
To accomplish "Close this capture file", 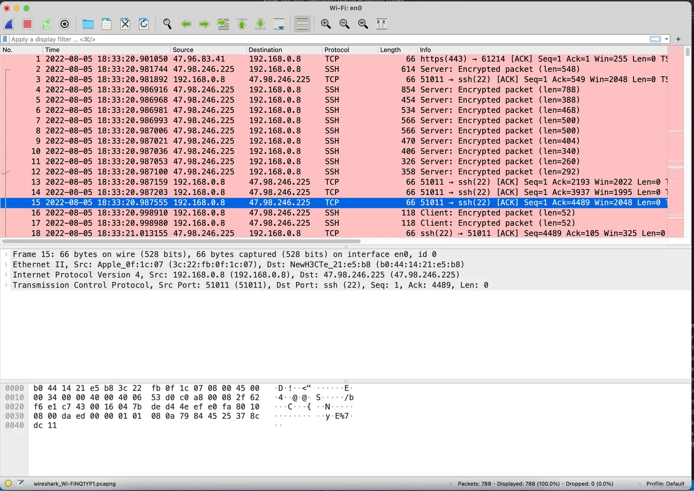I will pos(125,24).
